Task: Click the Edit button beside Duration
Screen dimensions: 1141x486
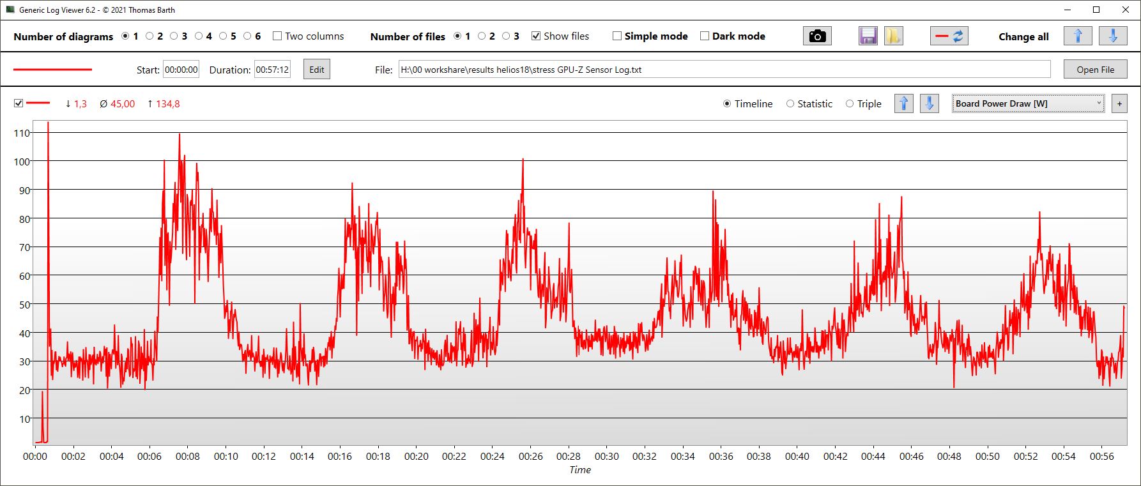Action: pos(317,70)
